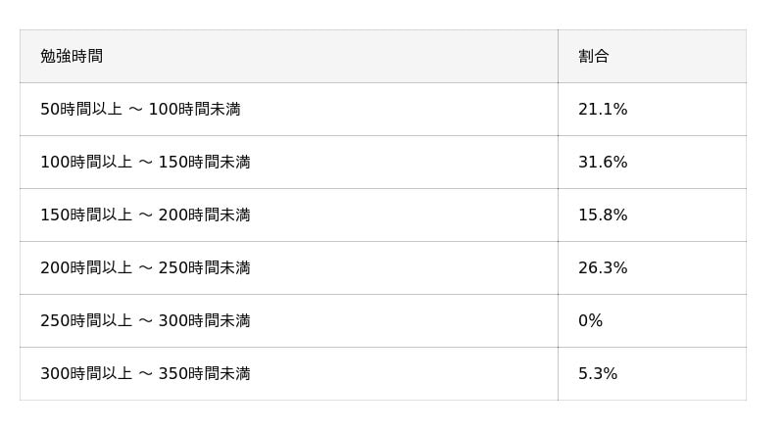Viewport: 784px width, 430px height.
Task: Select the 250時間以上 ～ 300時間未満 cell
Action: [145, 321]
